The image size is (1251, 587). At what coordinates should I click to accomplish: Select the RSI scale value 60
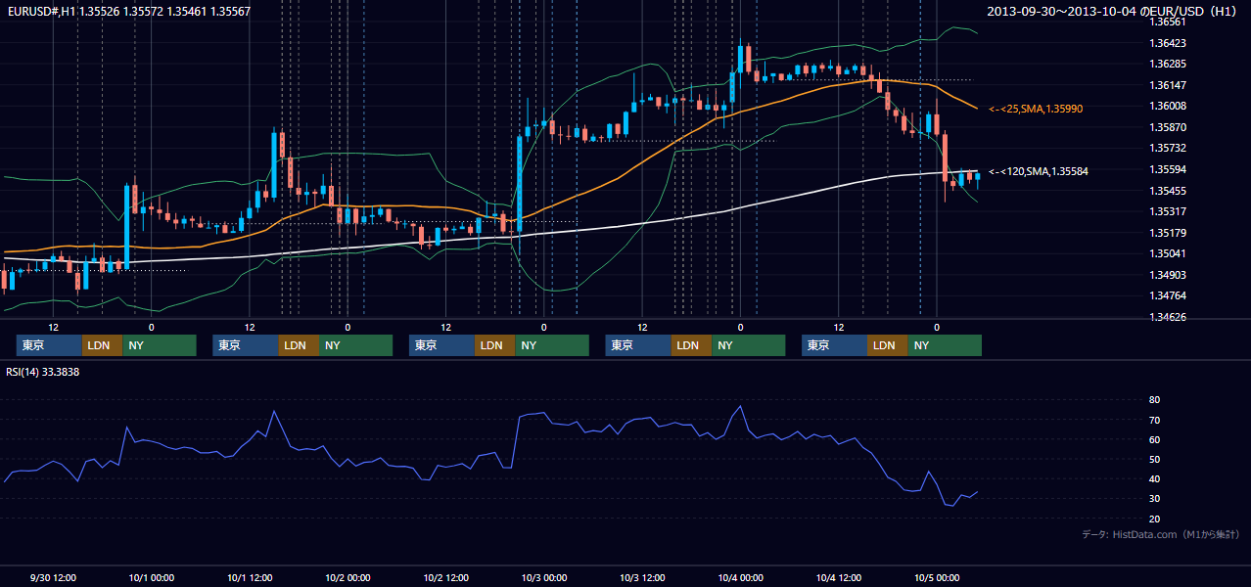[x=1154, y=439]
